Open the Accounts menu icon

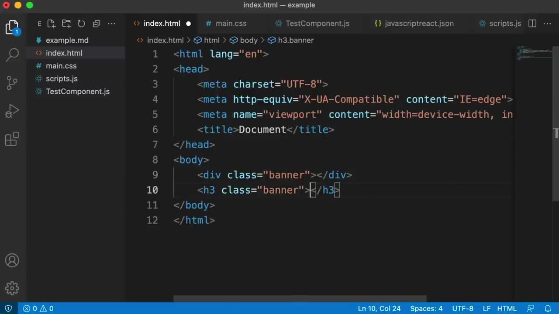tap(12, 260)
